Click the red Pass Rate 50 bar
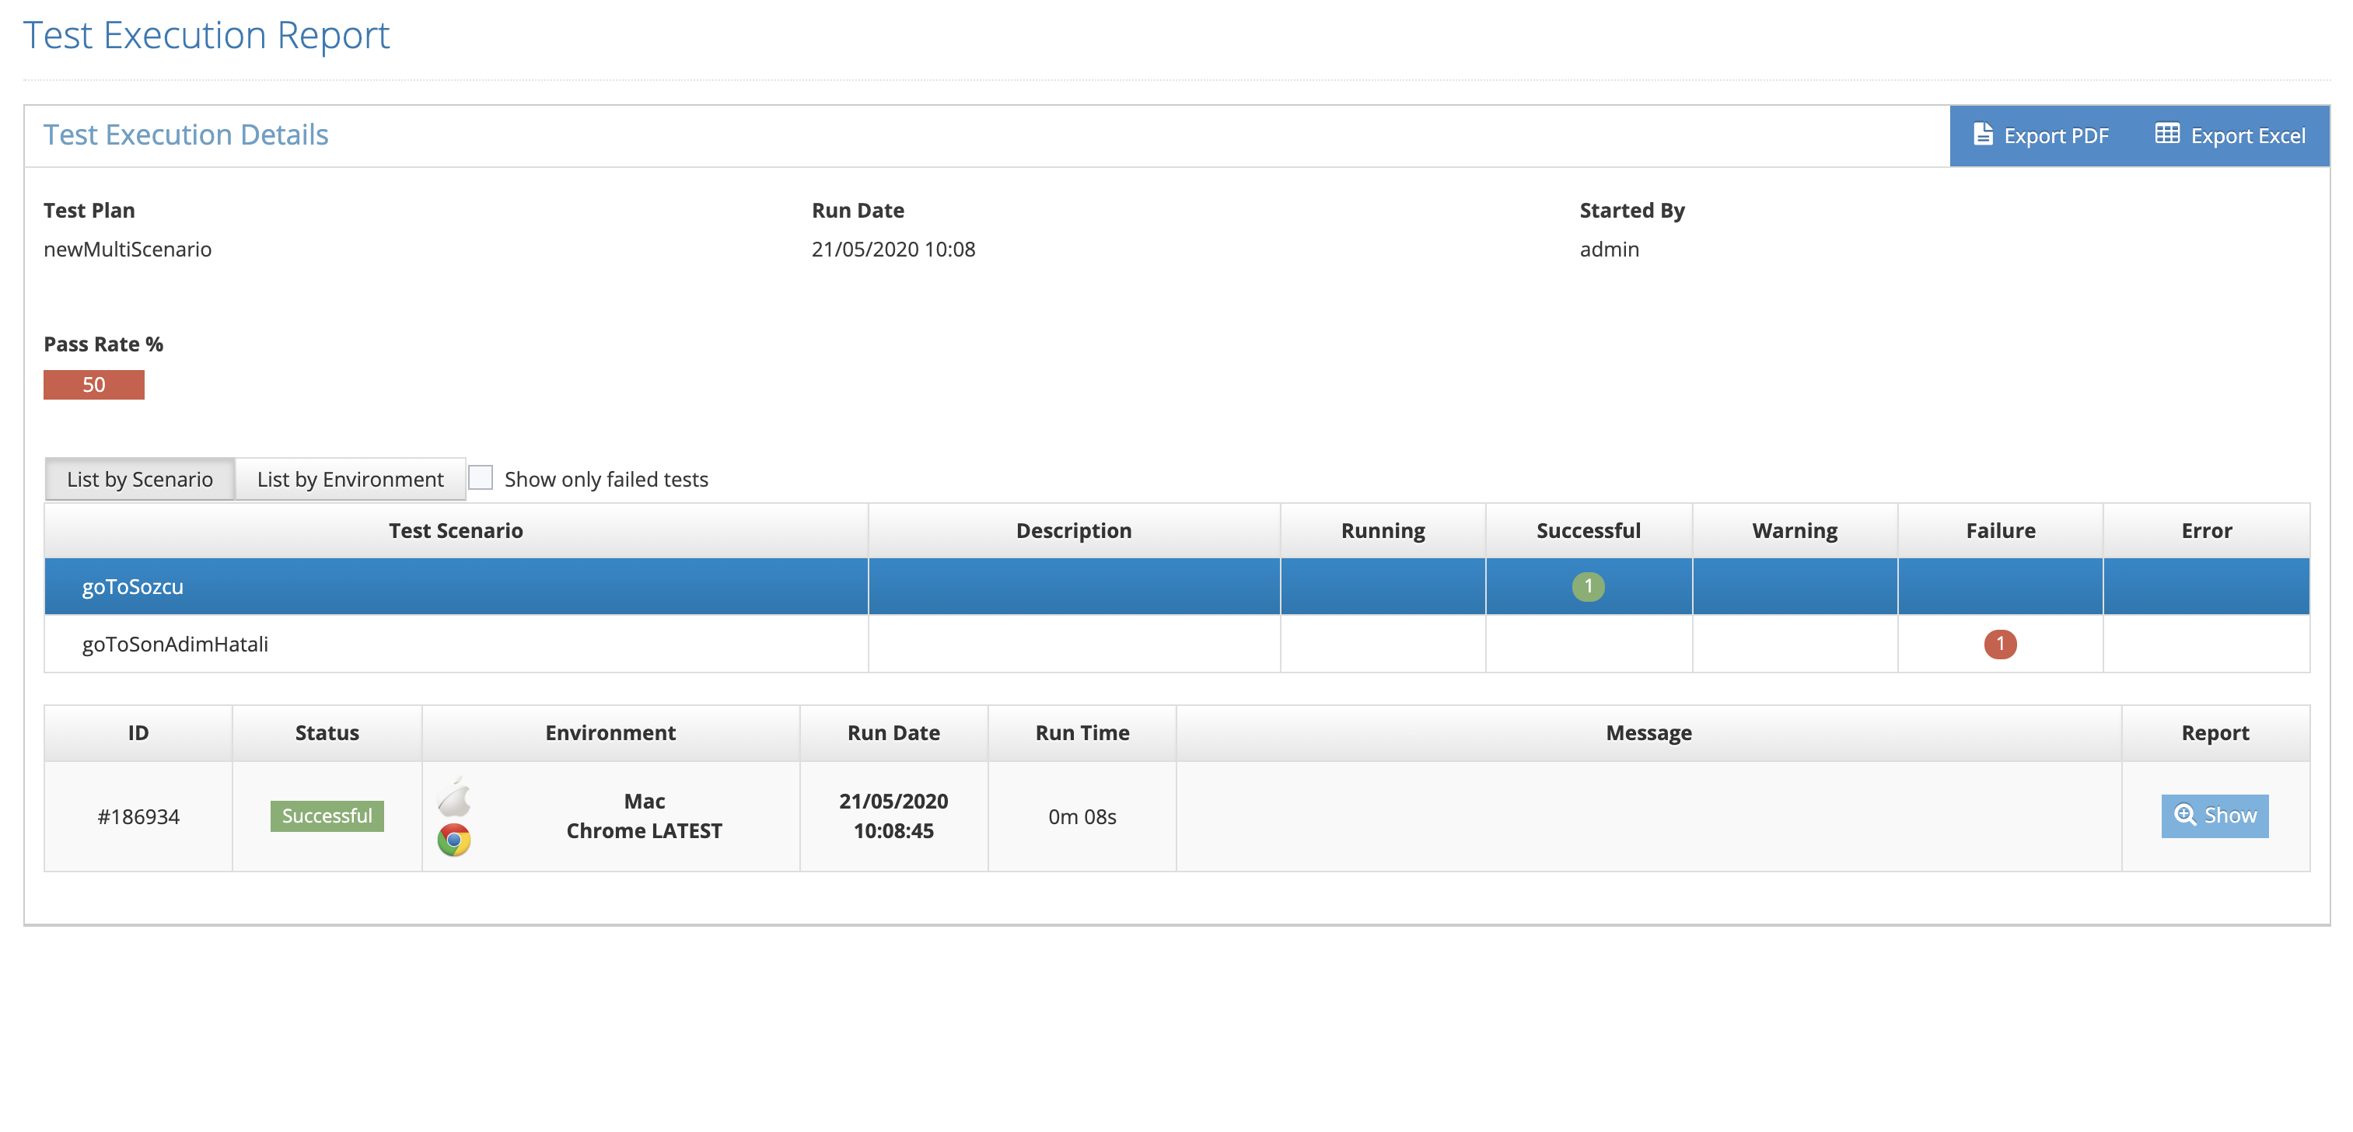The width and height of the screenshot is (2353, 1132). [94, 385]
